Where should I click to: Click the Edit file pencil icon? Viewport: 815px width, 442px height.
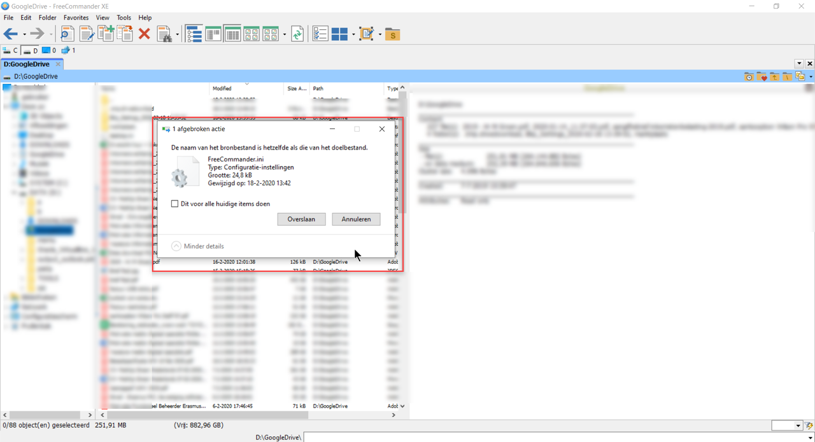(87, 34)
